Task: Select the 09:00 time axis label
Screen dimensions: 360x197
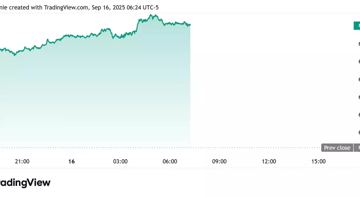Action: click(219, 162)
